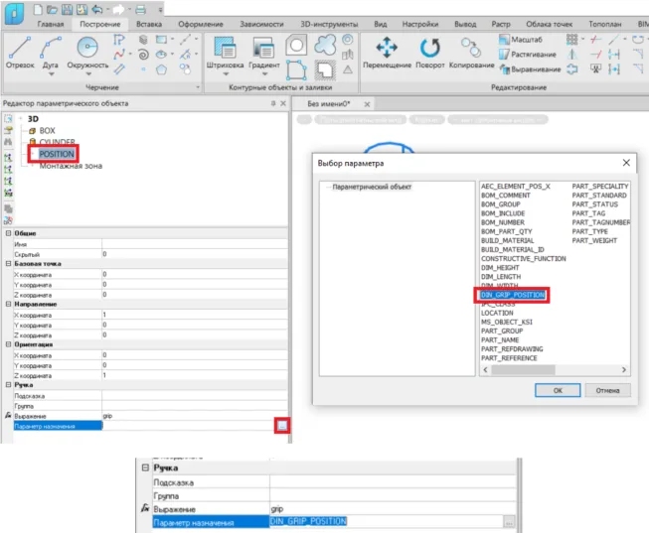The height and width of the screenshot is (533, 649).
Task: Select the Отрезок line tool
Action: [22, 50]
